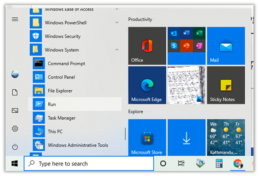Screen dimensions: 259x176
Task: Open the Task Manager icon
Action: (39, 118)
